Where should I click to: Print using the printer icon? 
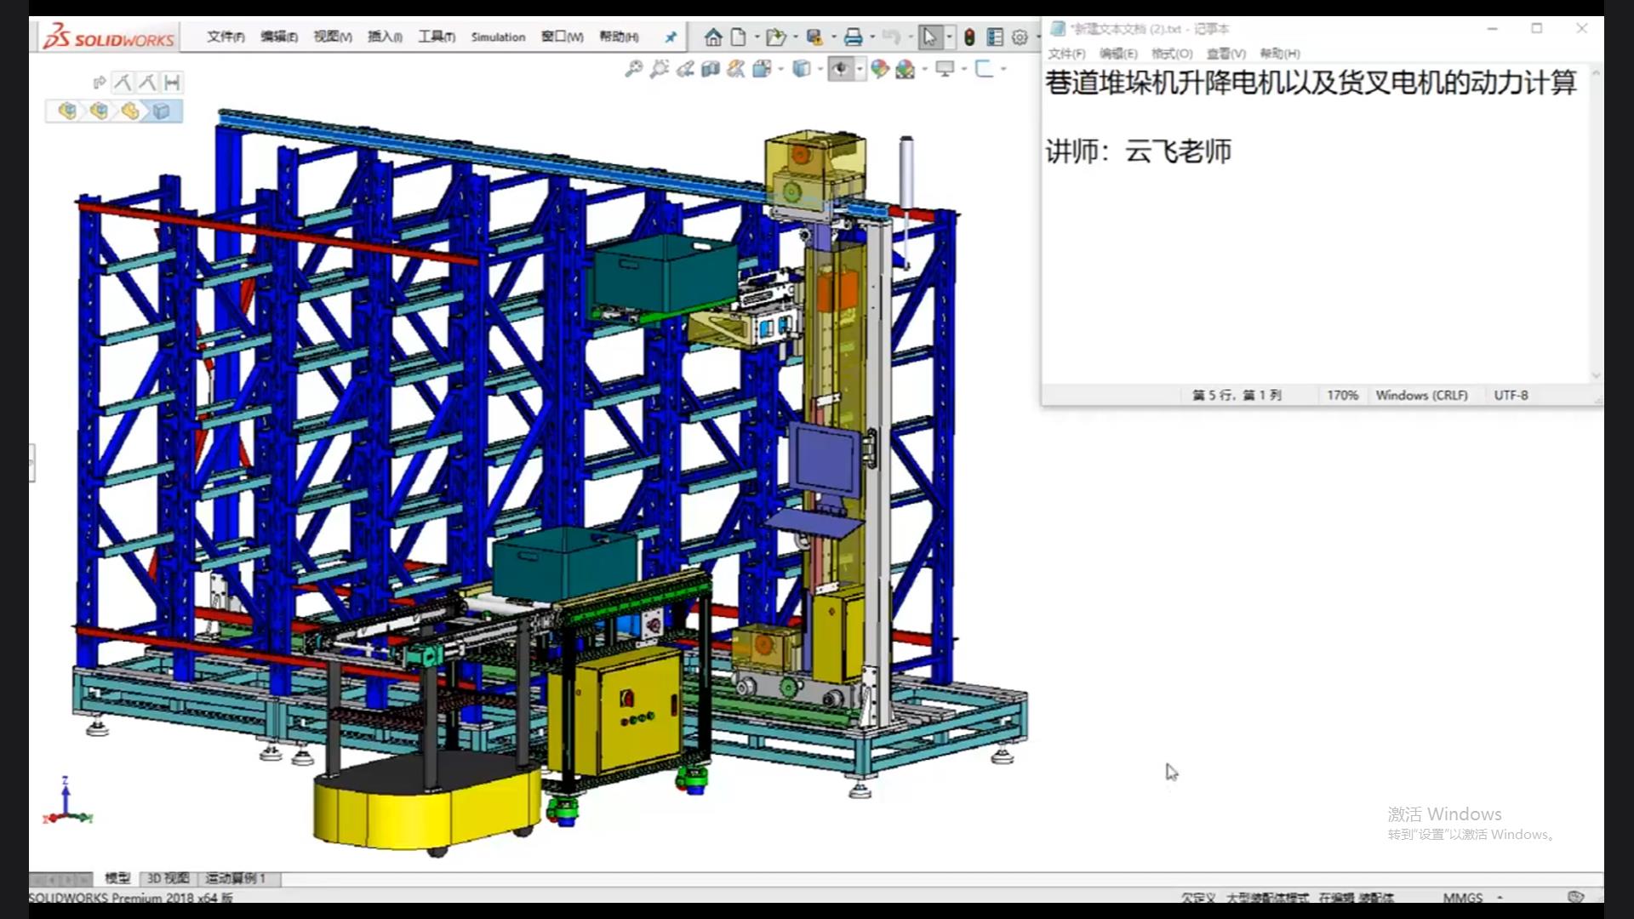[x=853, y=37]
